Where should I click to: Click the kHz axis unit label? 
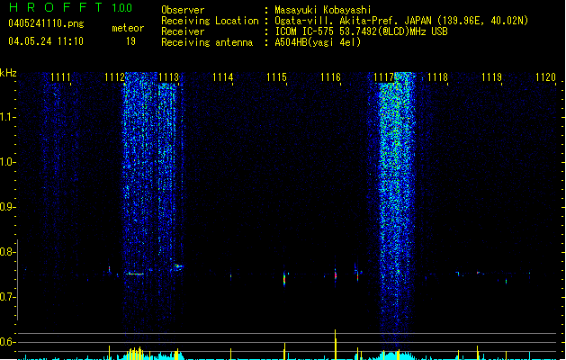pos(8,73)
